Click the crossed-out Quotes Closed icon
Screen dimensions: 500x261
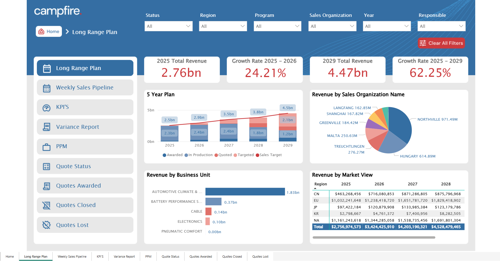pos(47,206)
